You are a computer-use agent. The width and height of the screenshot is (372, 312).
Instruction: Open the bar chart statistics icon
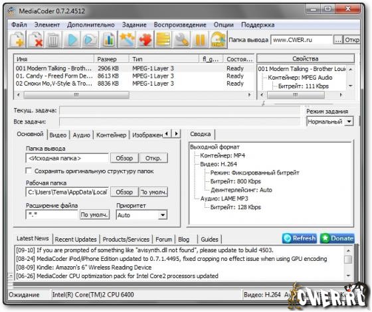(x=108, y=39)
